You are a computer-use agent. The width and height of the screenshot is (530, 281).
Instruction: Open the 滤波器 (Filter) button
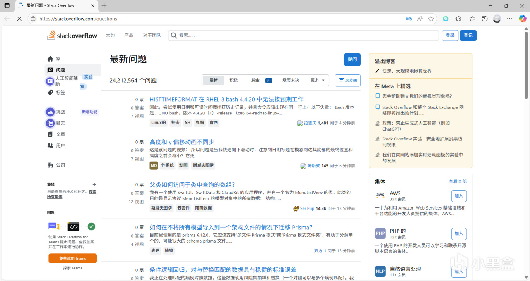[347, 80]
